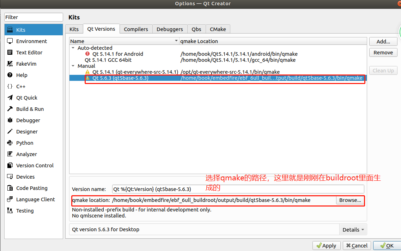Open the Debuggers tab
401x251 pixels.
pyautogui.click(x=170, y=29)
